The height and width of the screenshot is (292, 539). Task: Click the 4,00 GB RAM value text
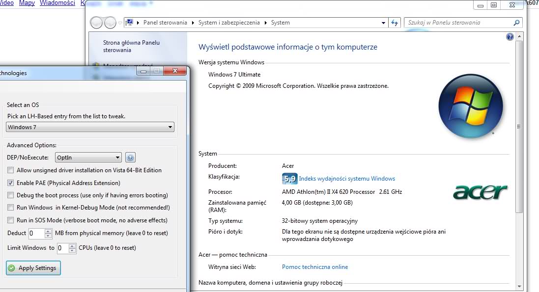point(317,203)
